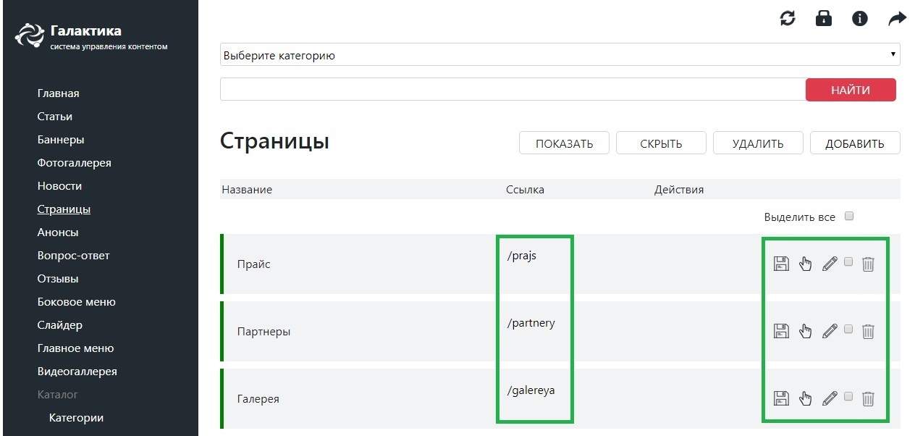Open the Выберите категорию dropdown
Image resolution: width=915 pixels, height=436 pixels.
(560, 55)
